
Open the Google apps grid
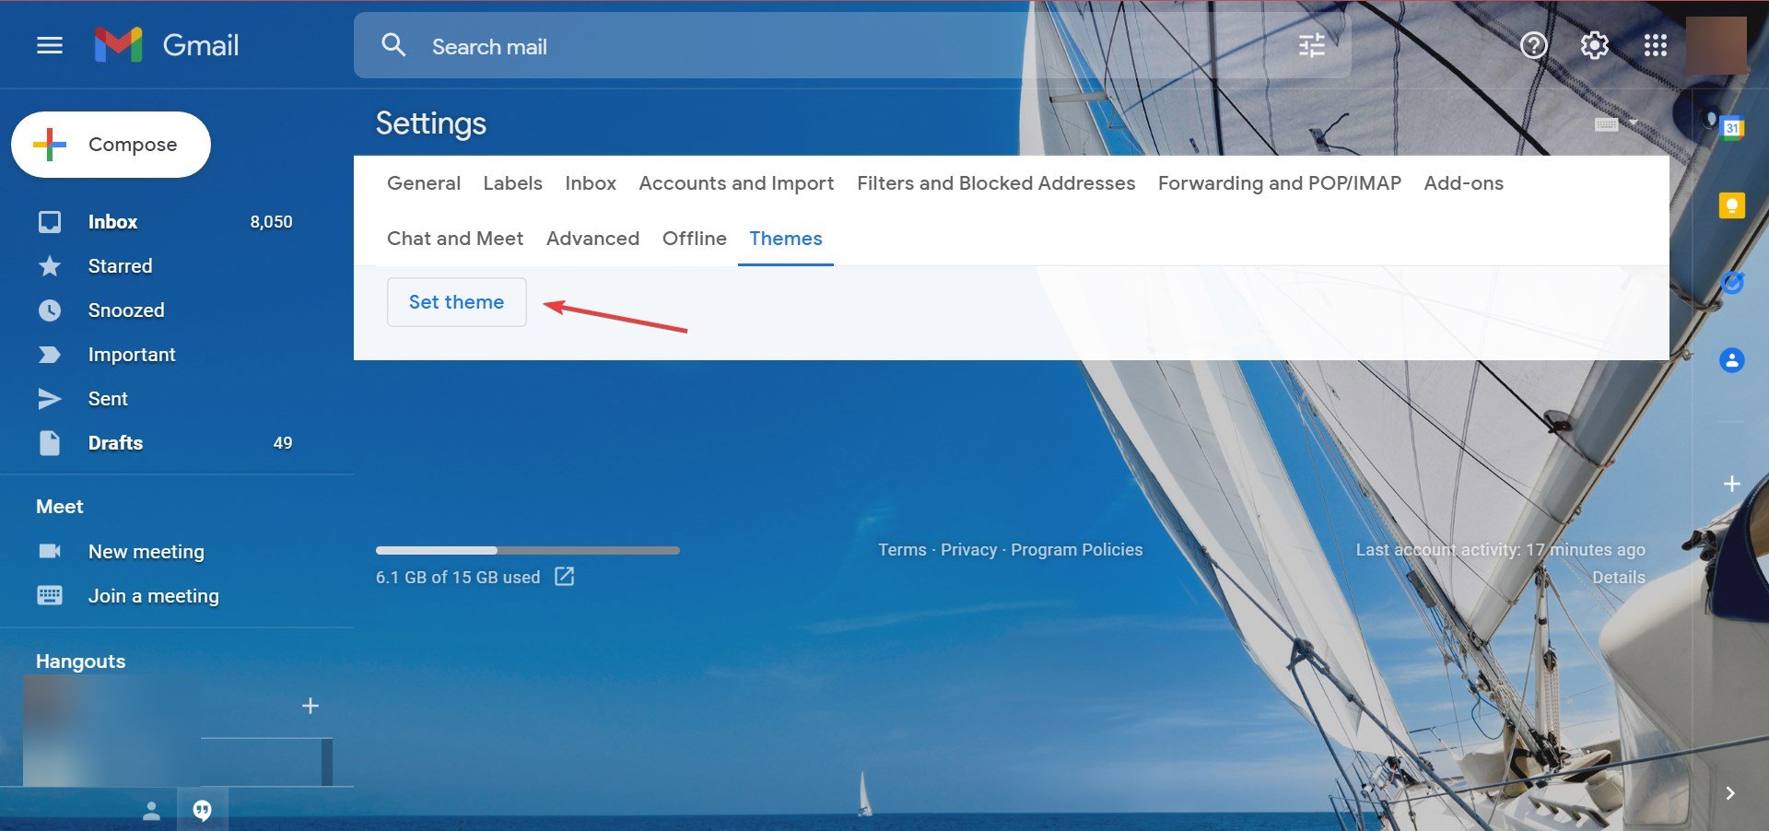coord(1655,45)
